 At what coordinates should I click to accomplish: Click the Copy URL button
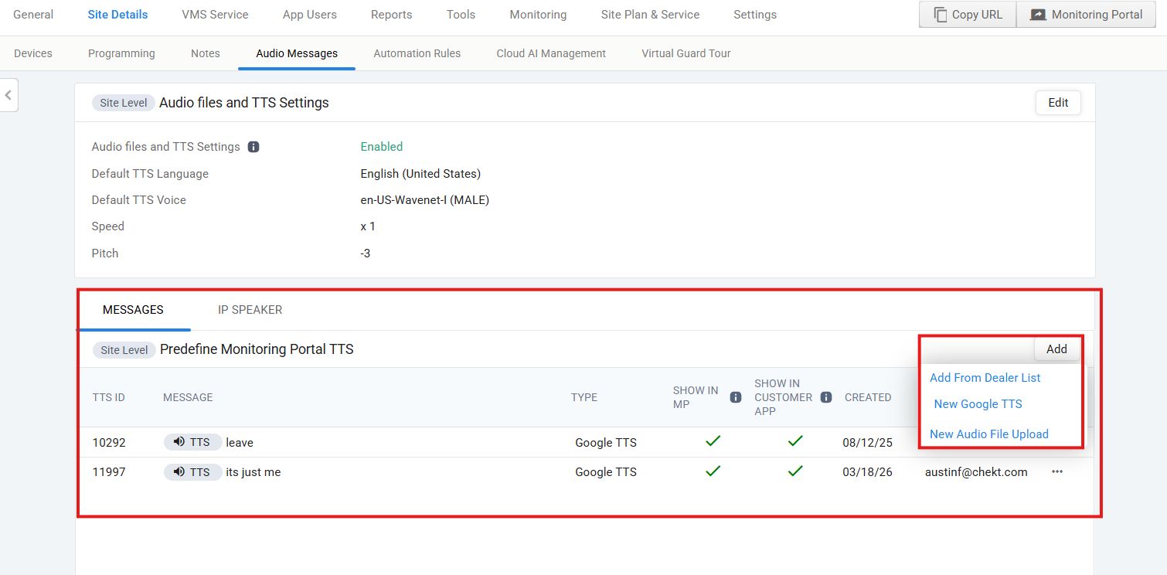[x=967, y=15]
